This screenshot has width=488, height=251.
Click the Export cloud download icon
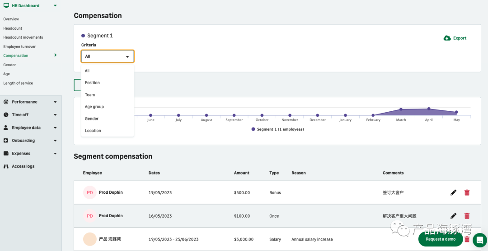click(447, 38)
